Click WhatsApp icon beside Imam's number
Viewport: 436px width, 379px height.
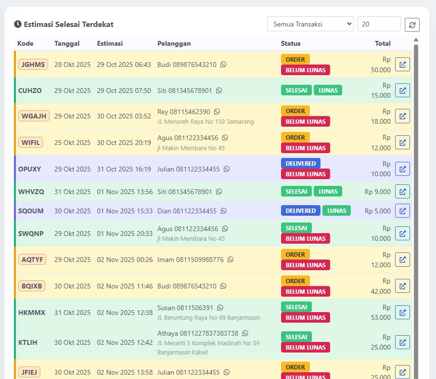pyautogui.click(x=231, y=260)
